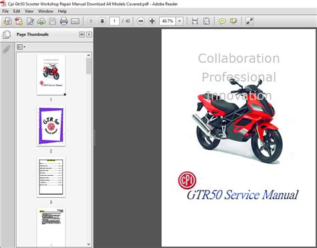Click the 'Page Thumbnails' panel title

click(33, 34)
